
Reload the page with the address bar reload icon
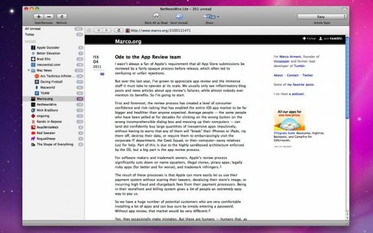119,30
